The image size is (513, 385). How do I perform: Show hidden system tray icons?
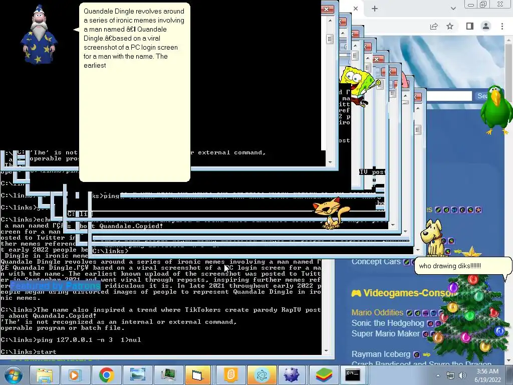tap(438, 375)
